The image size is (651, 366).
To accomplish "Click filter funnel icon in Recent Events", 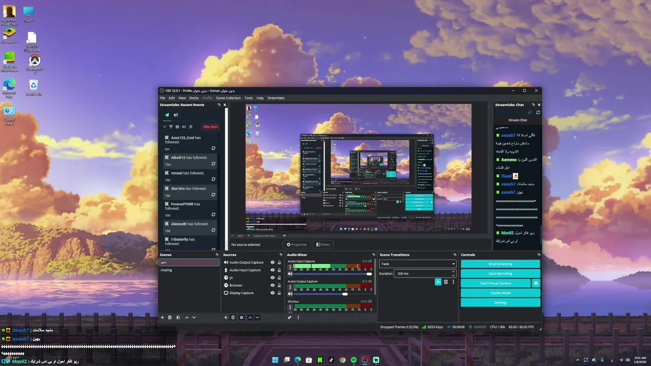I will point(171,127).
